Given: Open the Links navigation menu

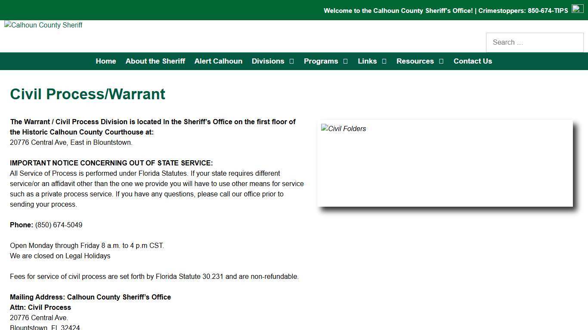Looking at the screenshot, I should [367, 61].
